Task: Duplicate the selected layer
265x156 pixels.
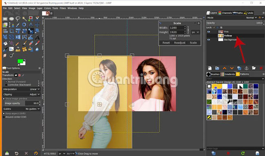Action: click(239, 68)
